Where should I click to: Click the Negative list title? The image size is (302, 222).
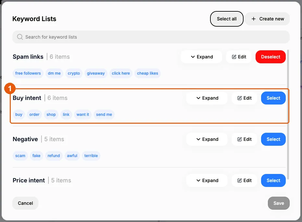pos(25,139)
